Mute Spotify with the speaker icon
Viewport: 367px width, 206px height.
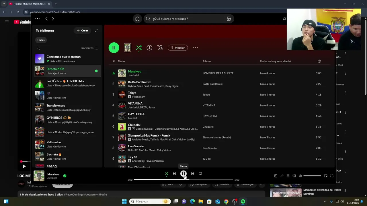[x=300, y=176]
